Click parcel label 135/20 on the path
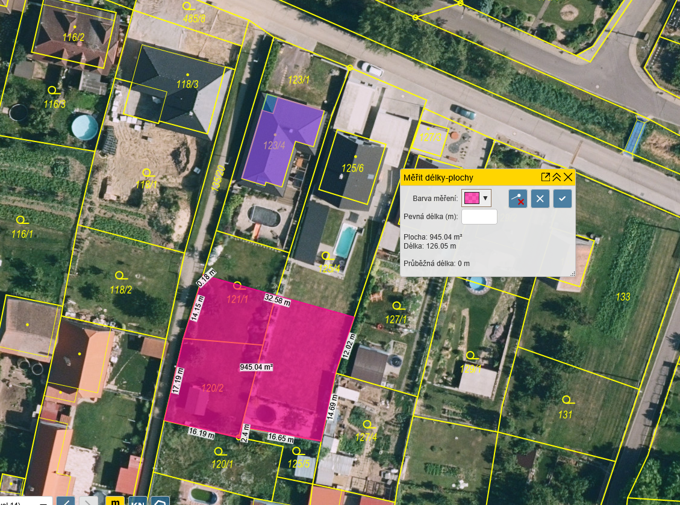The height and width of the screenshot is (505, 680). [218, 178]
